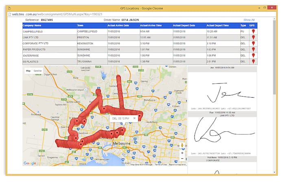Minimize the GPS Locations Chrome window

coord(259,8)
